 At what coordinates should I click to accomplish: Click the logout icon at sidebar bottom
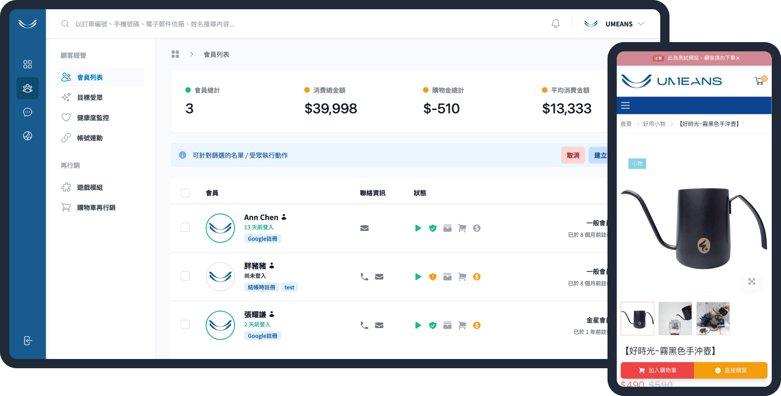28,341
